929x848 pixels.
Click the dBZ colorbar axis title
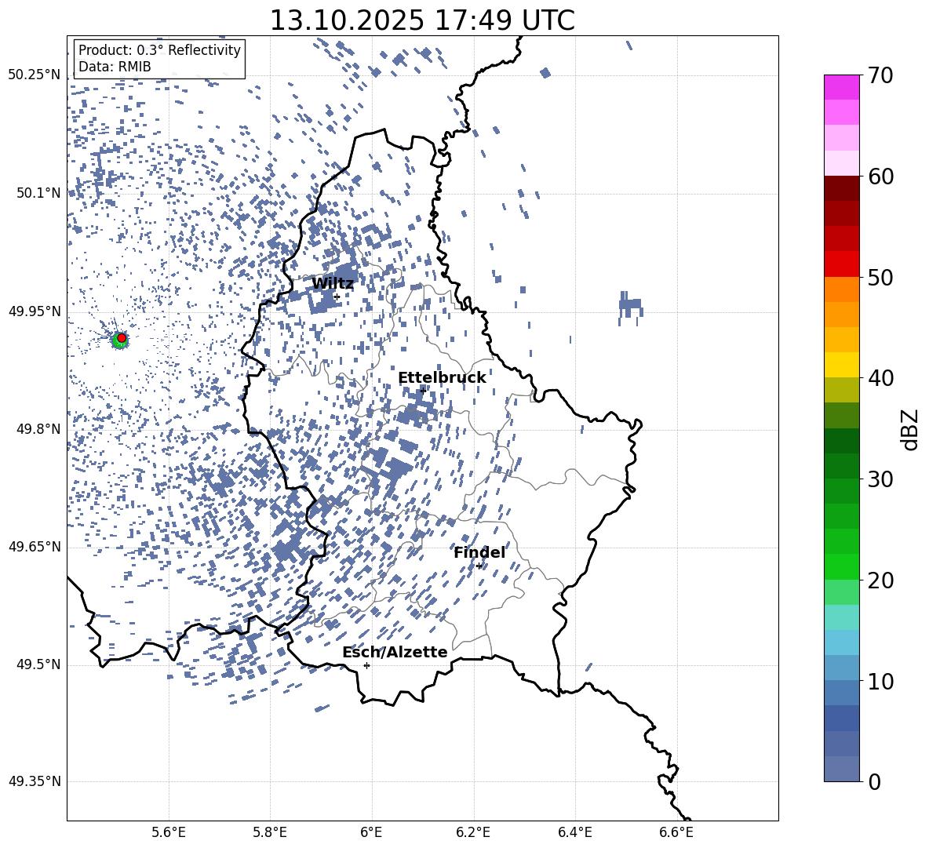tap(910, 429)
